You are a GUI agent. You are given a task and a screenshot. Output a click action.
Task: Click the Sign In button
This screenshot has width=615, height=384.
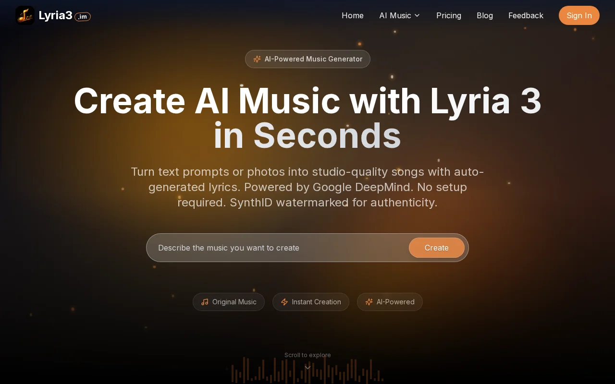pos(579,15)
